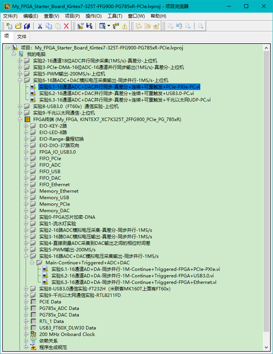Expand the 程序生成规范 node

[x=26, y=347]
